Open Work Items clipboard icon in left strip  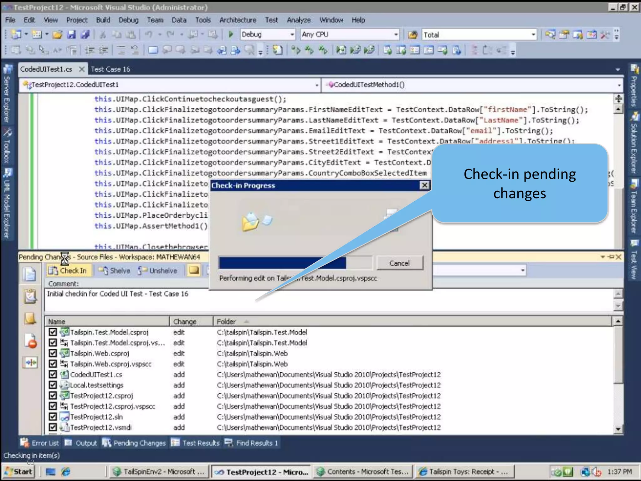click(x=30, y=296)
